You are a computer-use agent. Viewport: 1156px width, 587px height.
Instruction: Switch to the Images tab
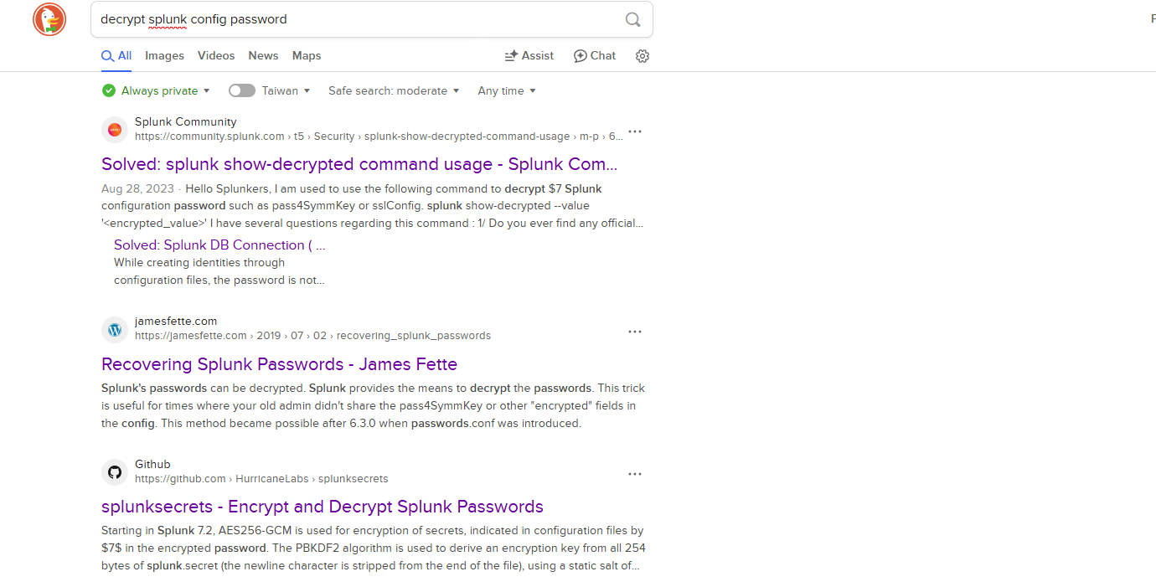tap(164, 56)
